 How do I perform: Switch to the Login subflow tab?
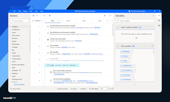coord(84,21)
